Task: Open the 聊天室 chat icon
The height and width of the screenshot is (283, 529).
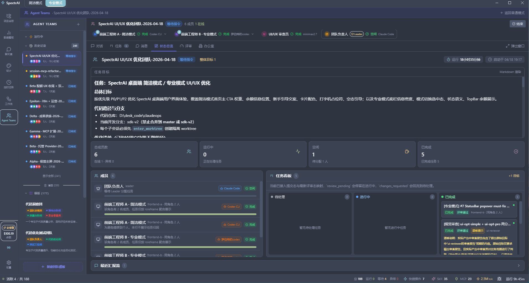Action: tap(9, 51)
